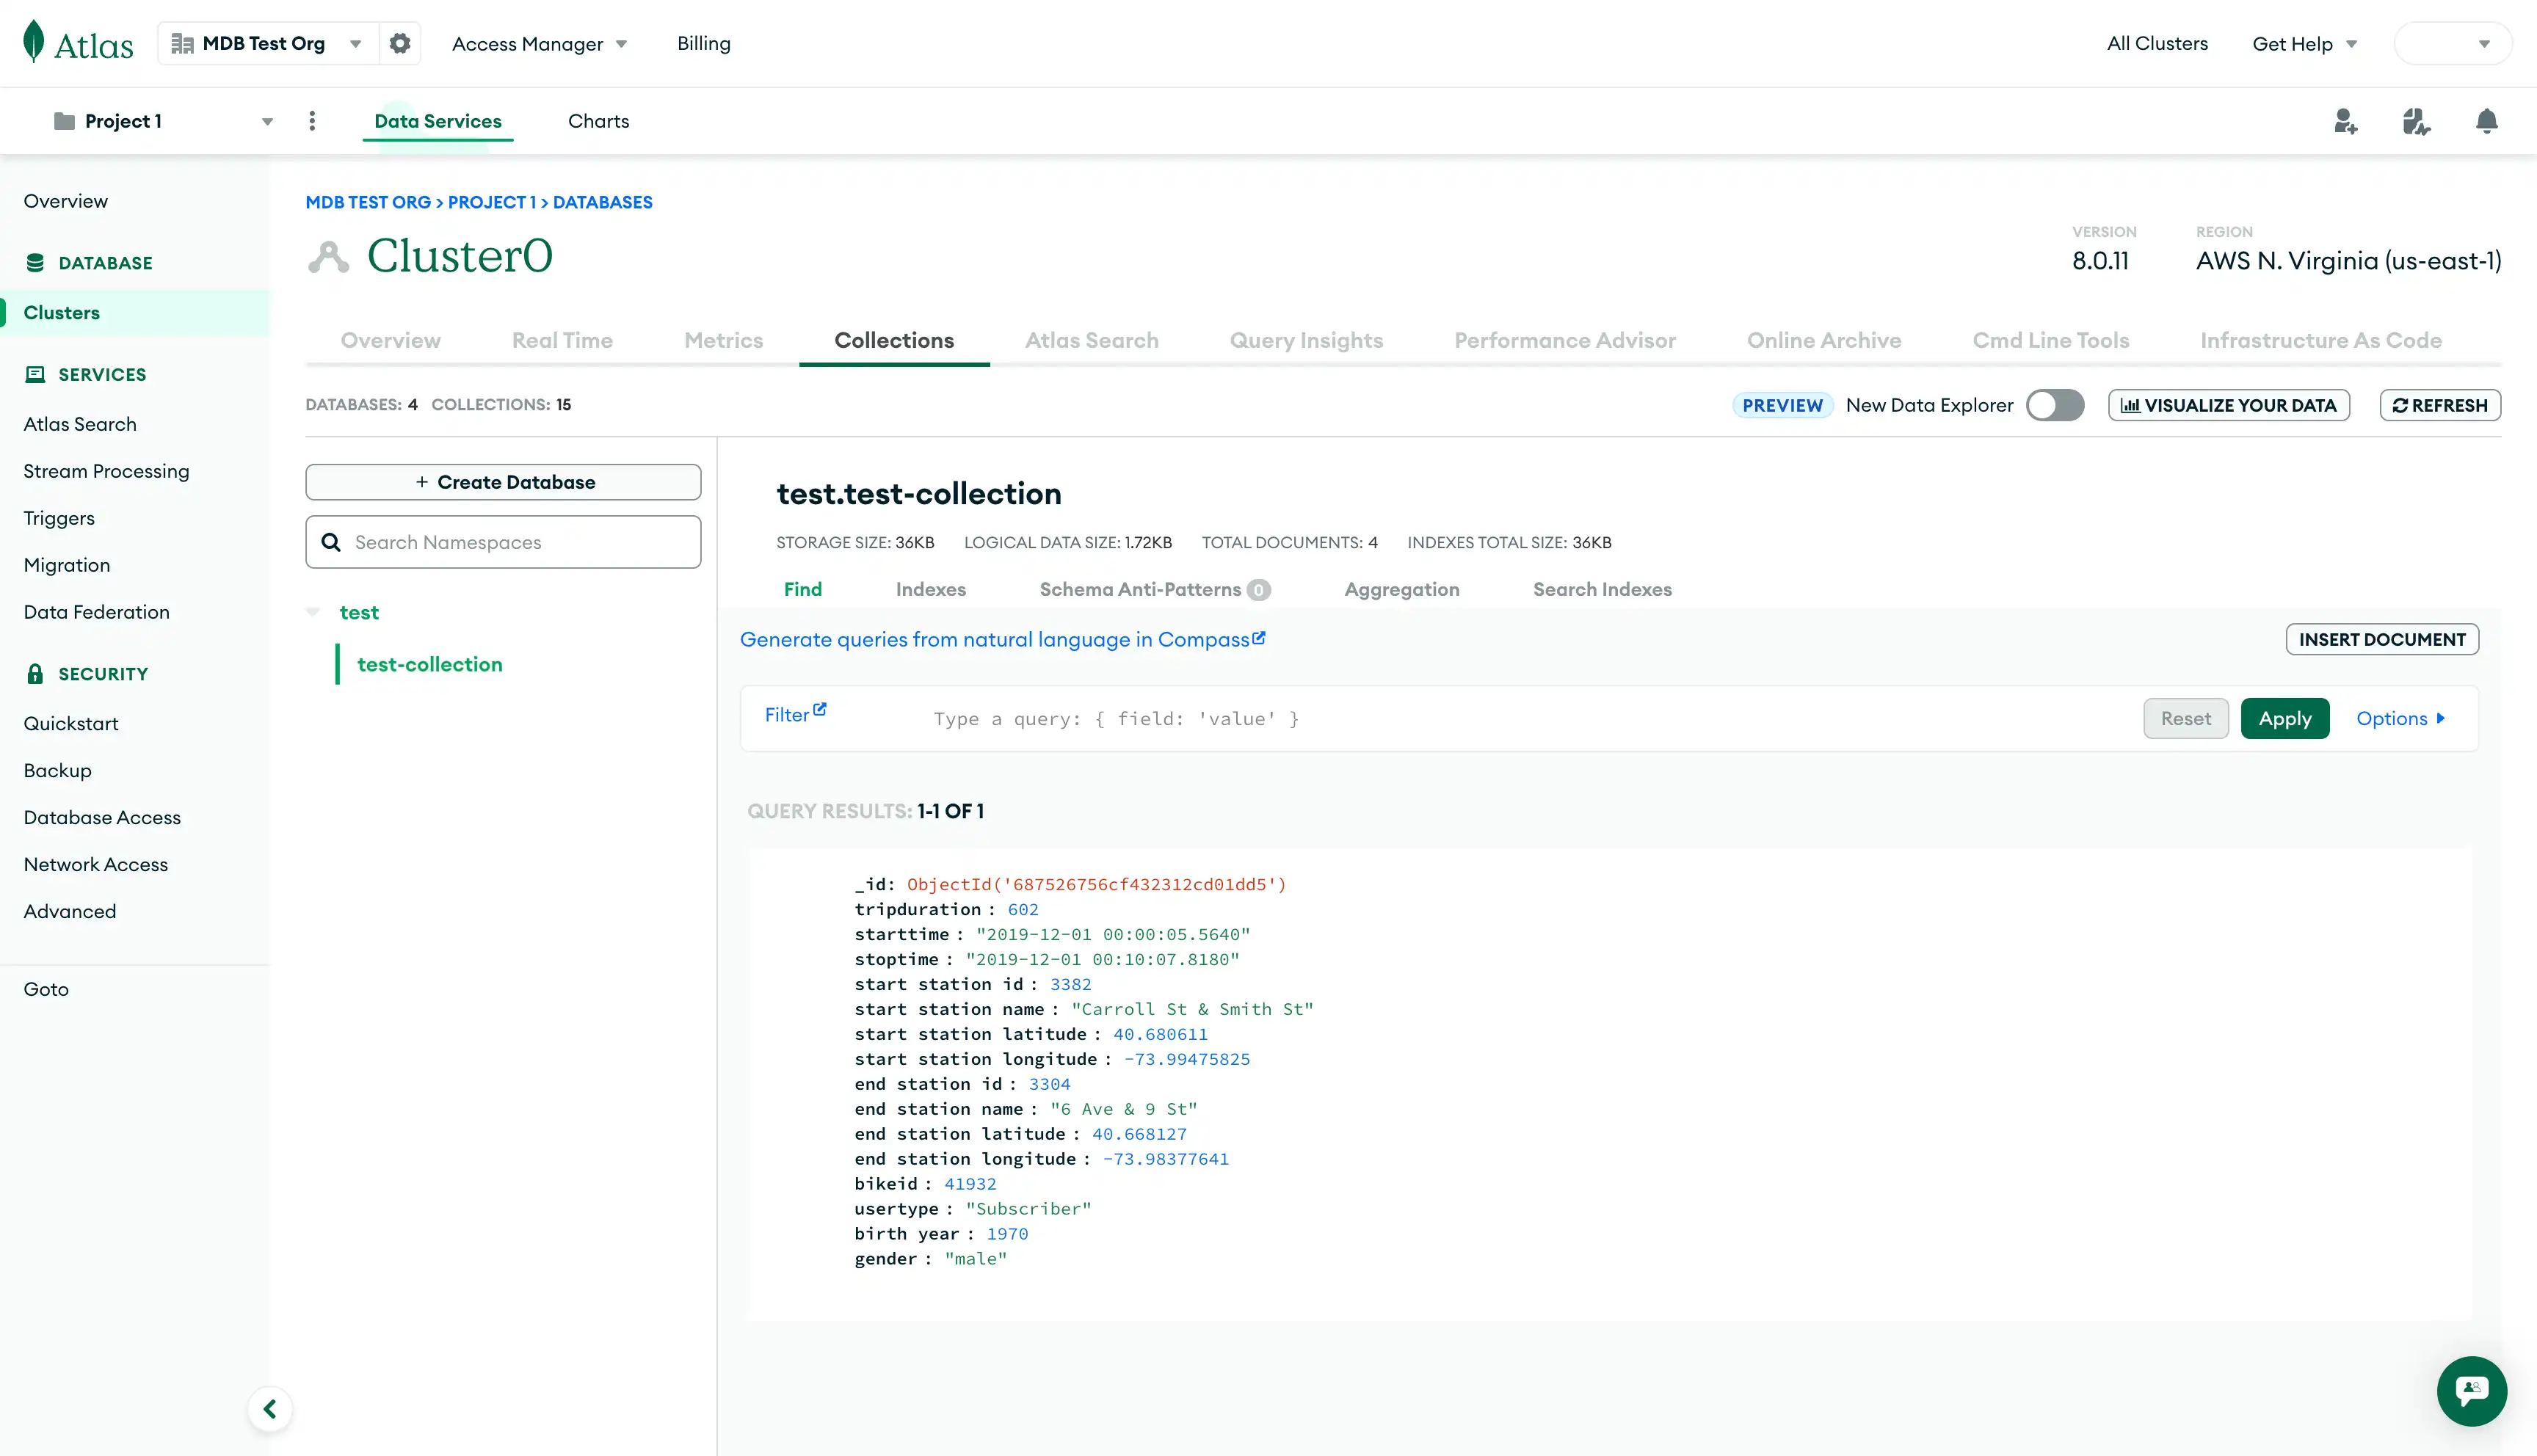Click the search icon in Search Namespaces

331,542
